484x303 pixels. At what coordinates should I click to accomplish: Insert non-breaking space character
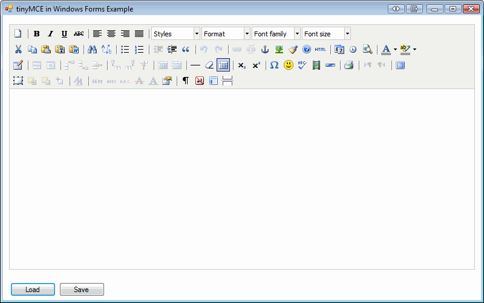click(200, 81)
